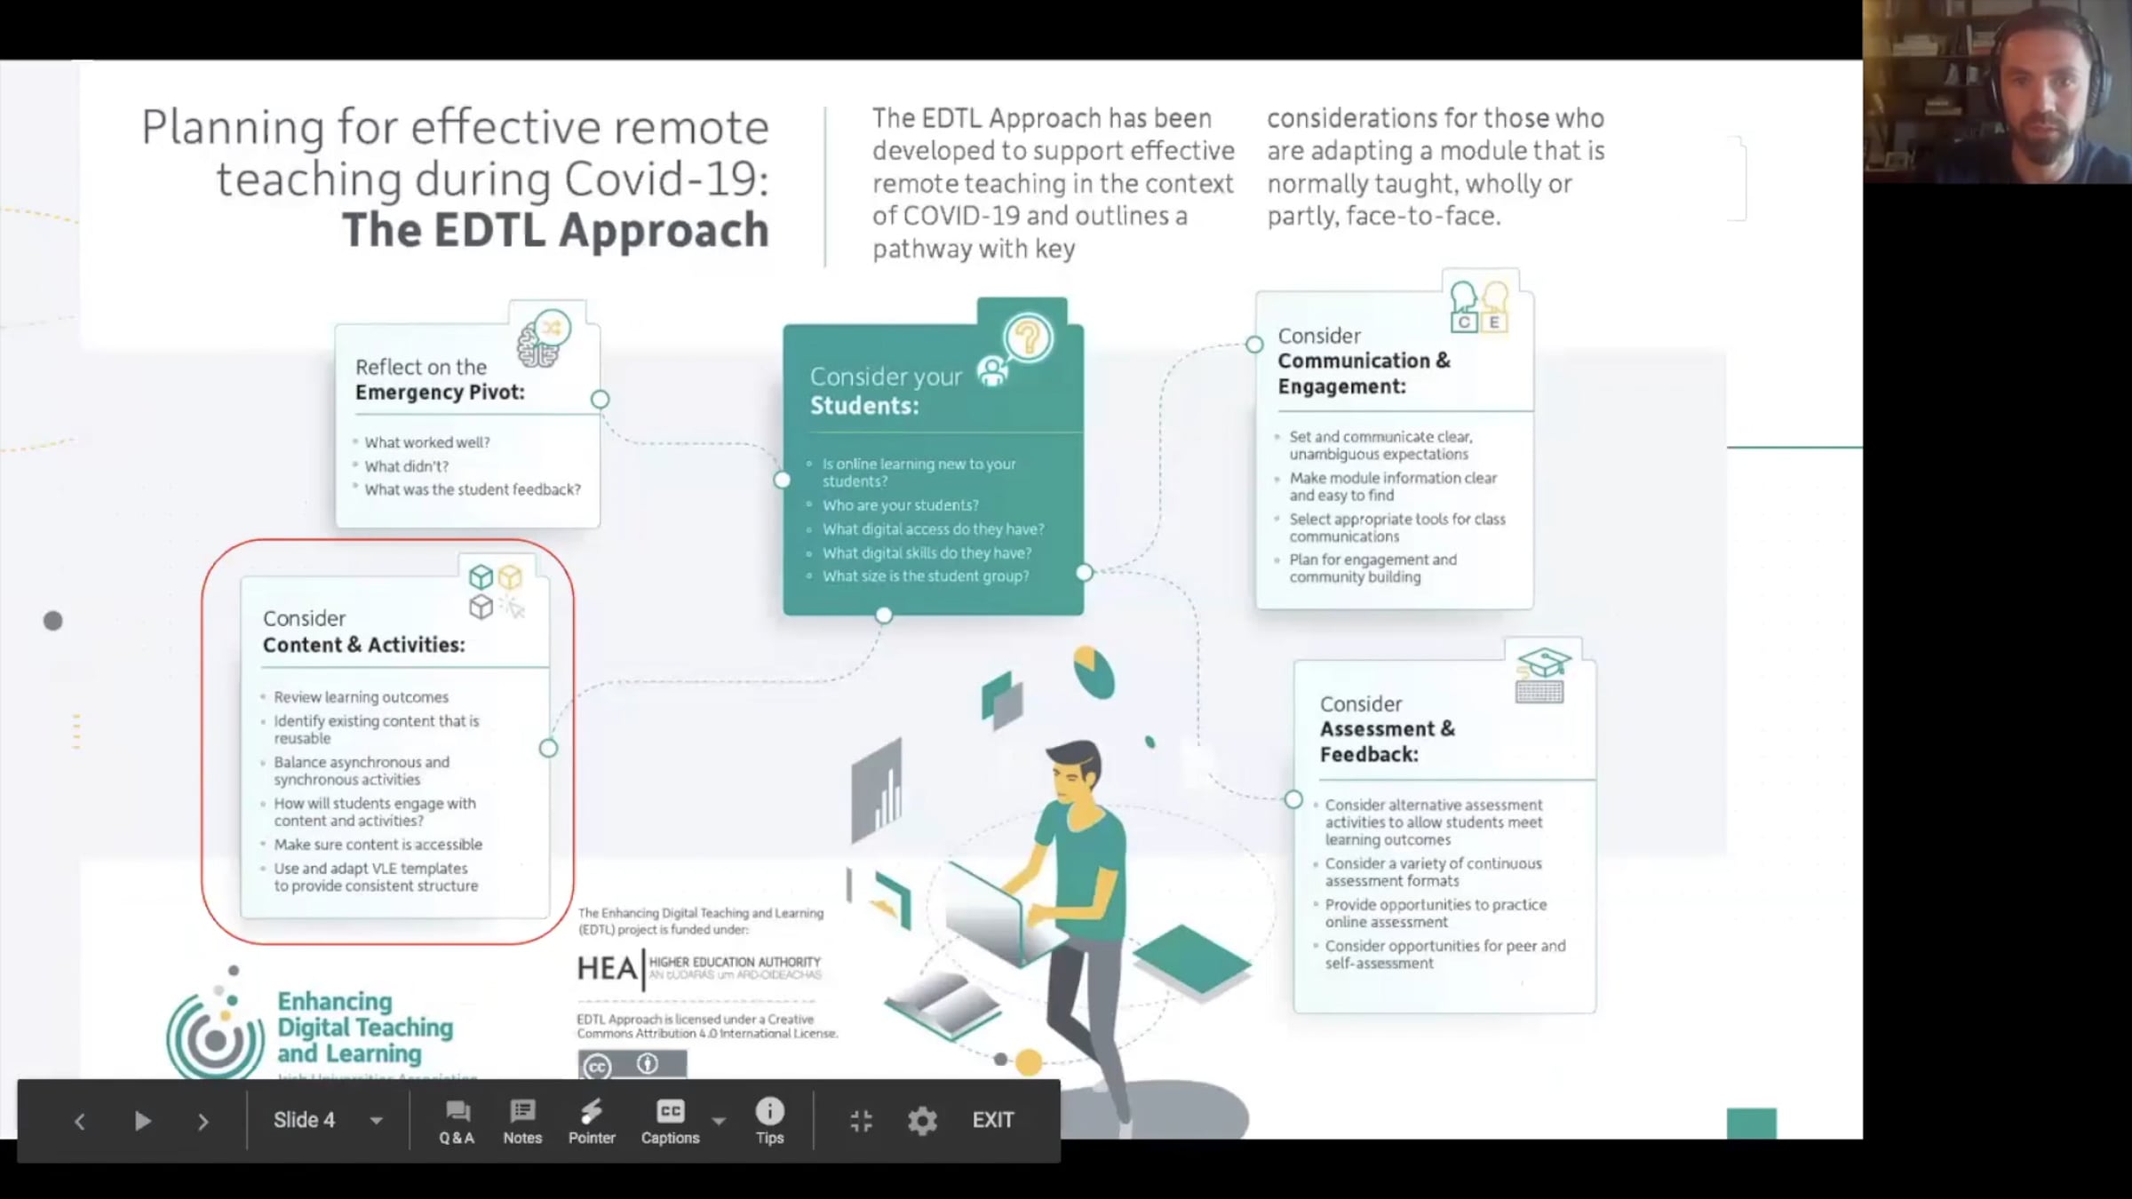The image size is (2132, 1199).
Task: Toggle Captions on the presentation
Action: point(670,1123)
